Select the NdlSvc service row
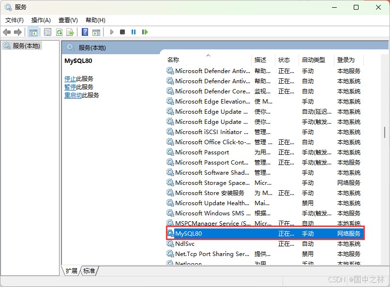This screenshot has width=390, height=287. click(265, 243)
